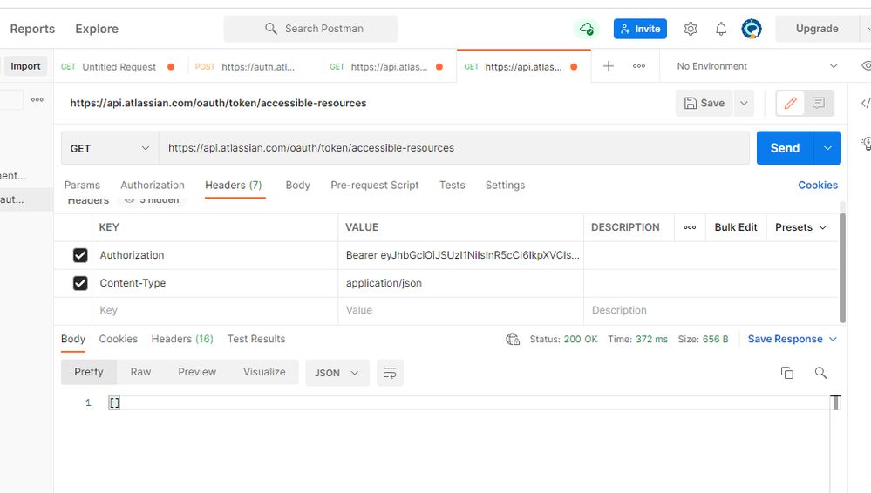Image resolution: width=871 pixels, height=493 pixels.
Task: Click the headers panel vertical scrollbar
Action: [x=843, y=267]
